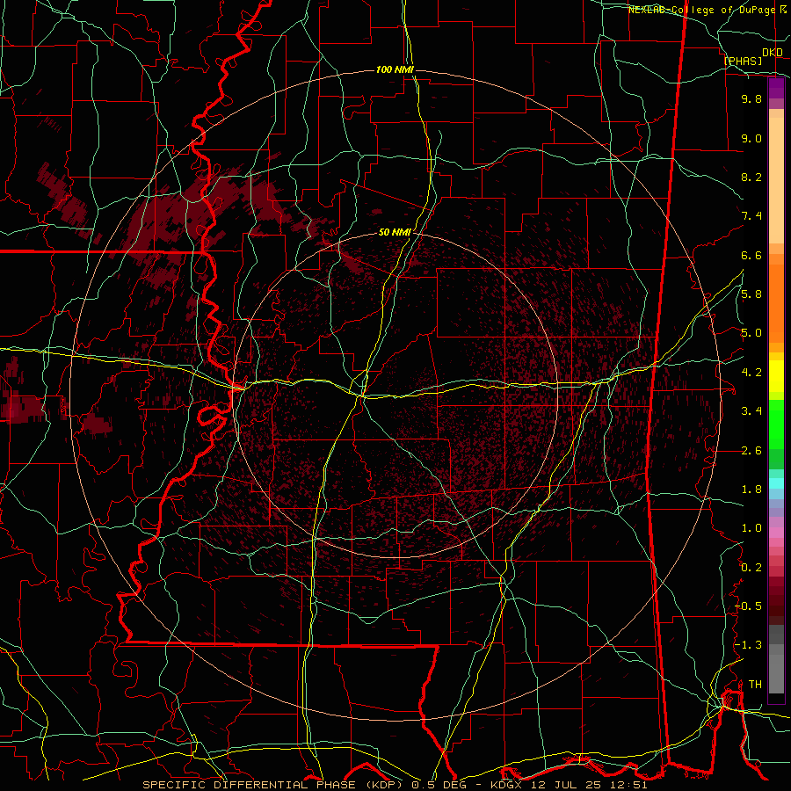The width and height of the screenshot is (791, 791).
Task: Click the 8.2 scale value
Action: click(751, 177)
